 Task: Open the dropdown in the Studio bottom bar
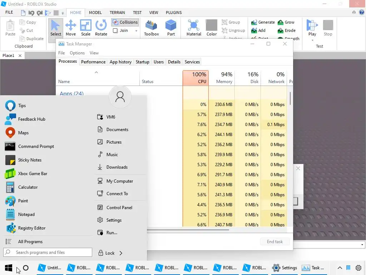(x=362, y=245)
